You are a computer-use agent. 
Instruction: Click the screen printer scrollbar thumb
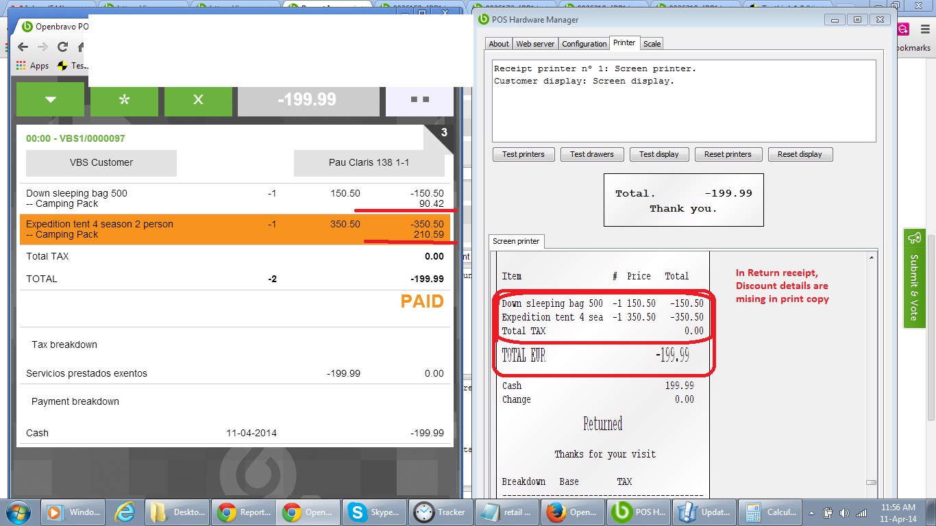click(871, 482)
